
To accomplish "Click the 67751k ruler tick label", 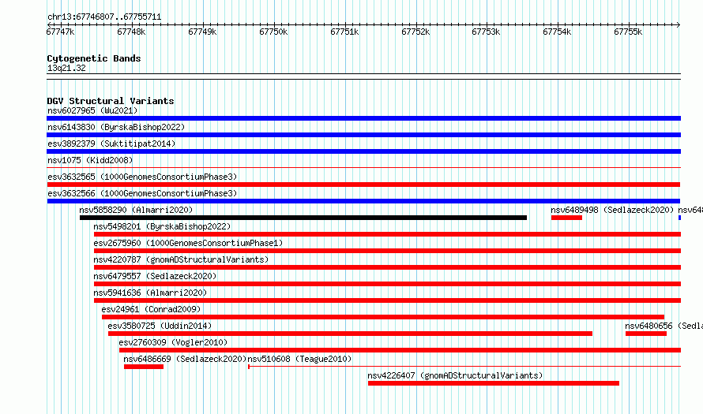I will [x=344, y=32].
